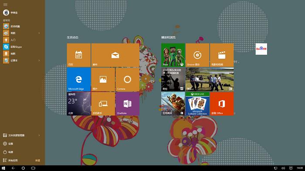305x171 pixels.
Task: Open the Groove Music tile
Action: click(x=197, y=55)
